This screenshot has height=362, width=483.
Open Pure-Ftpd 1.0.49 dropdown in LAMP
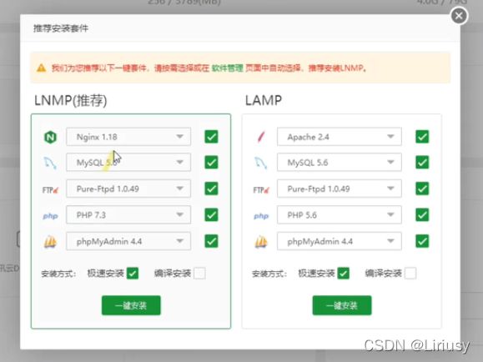[x=340, y=189]
